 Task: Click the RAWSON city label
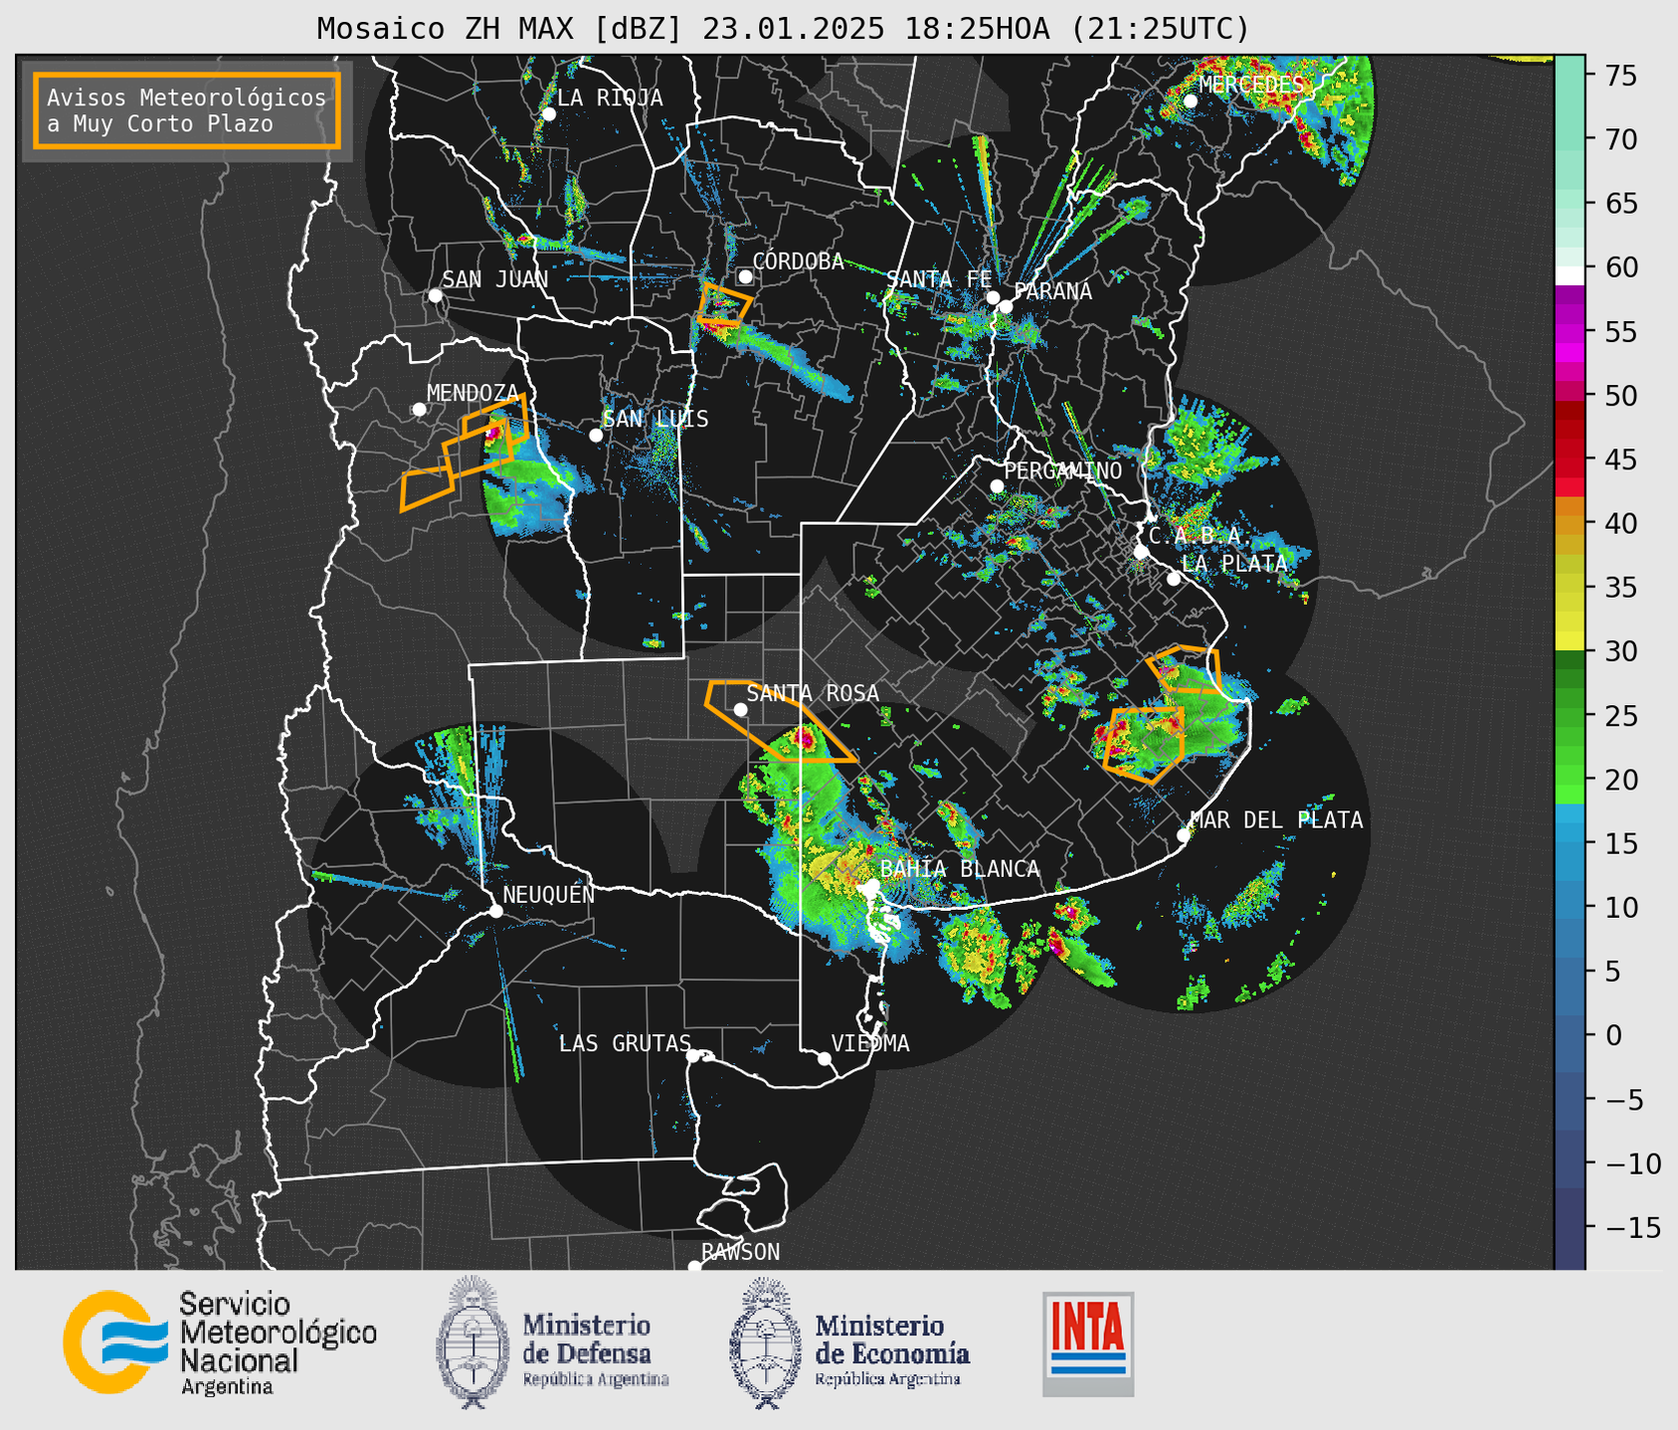pos(740,1252)
